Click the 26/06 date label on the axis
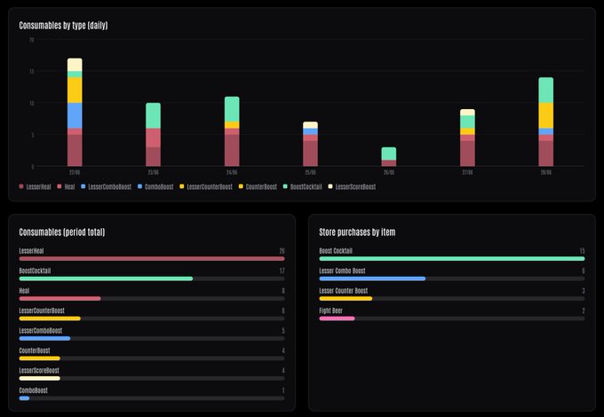The width and height of the screenshot is (604, 417). point(389,172)
